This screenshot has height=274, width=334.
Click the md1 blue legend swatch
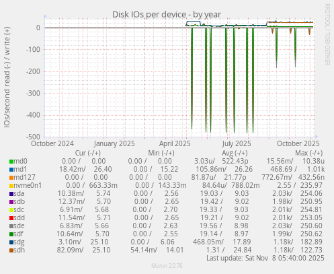click(x=11, y=170)
